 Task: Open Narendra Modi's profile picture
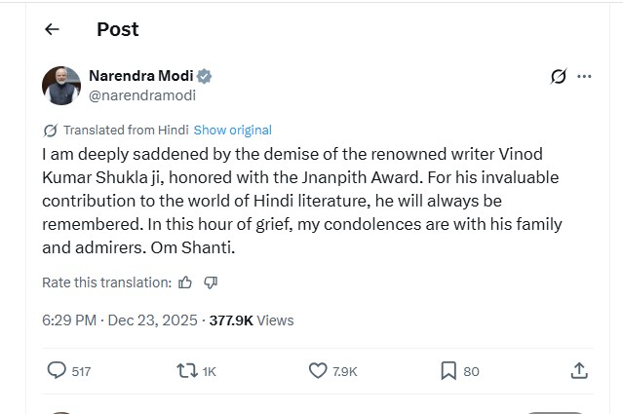(61, 86)
